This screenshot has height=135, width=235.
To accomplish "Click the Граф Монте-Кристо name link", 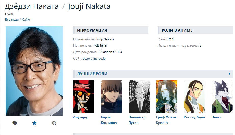I will (x=167, y=120).
